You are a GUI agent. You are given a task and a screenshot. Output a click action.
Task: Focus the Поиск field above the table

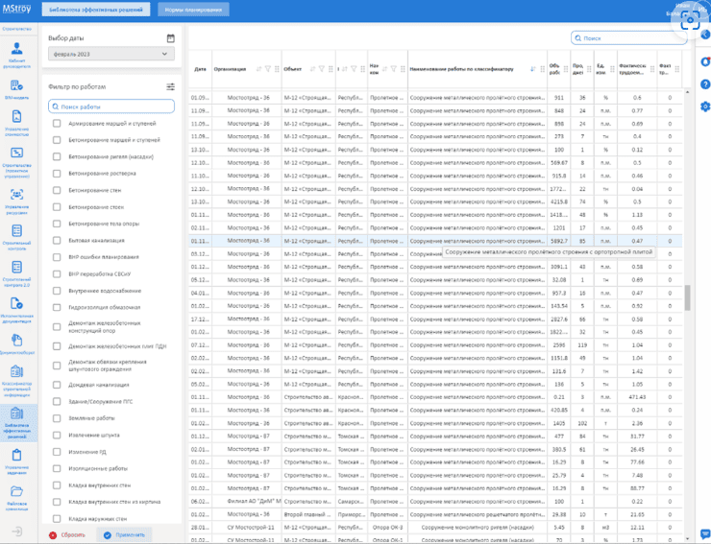(x=629, y=38)
